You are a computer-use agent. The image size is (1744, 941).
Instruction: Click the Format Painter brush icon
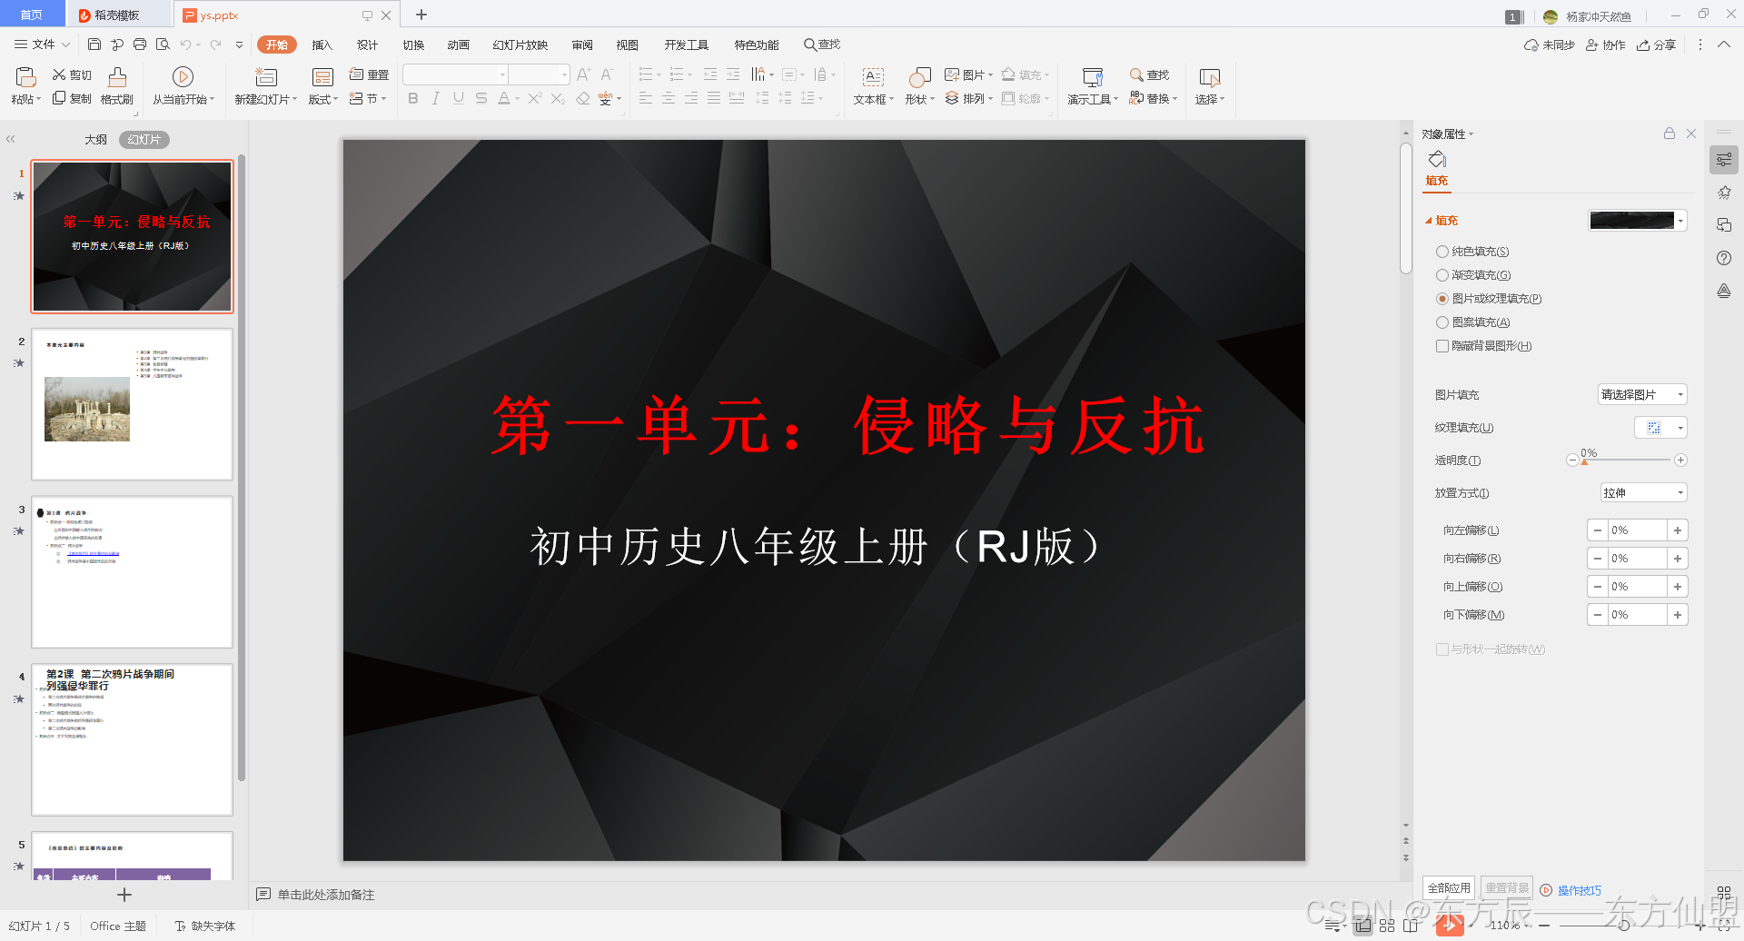point(117,77)
